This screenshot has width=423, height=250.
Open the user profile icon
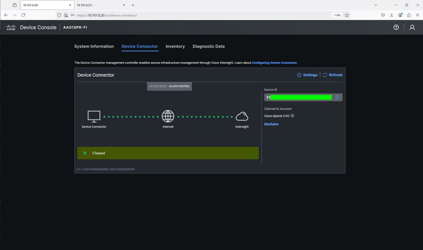click(x=412, y=27)
